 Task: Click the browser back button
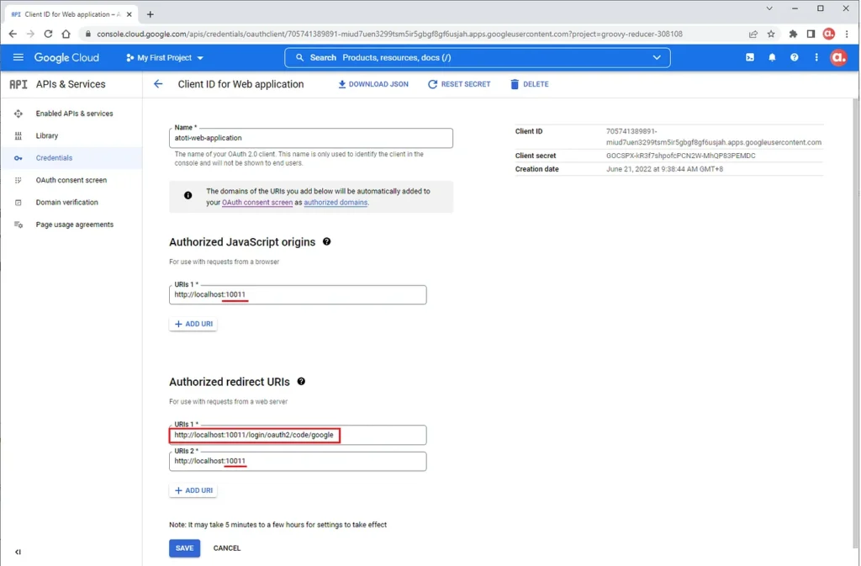pyautogui.click(x=13, y=34)
